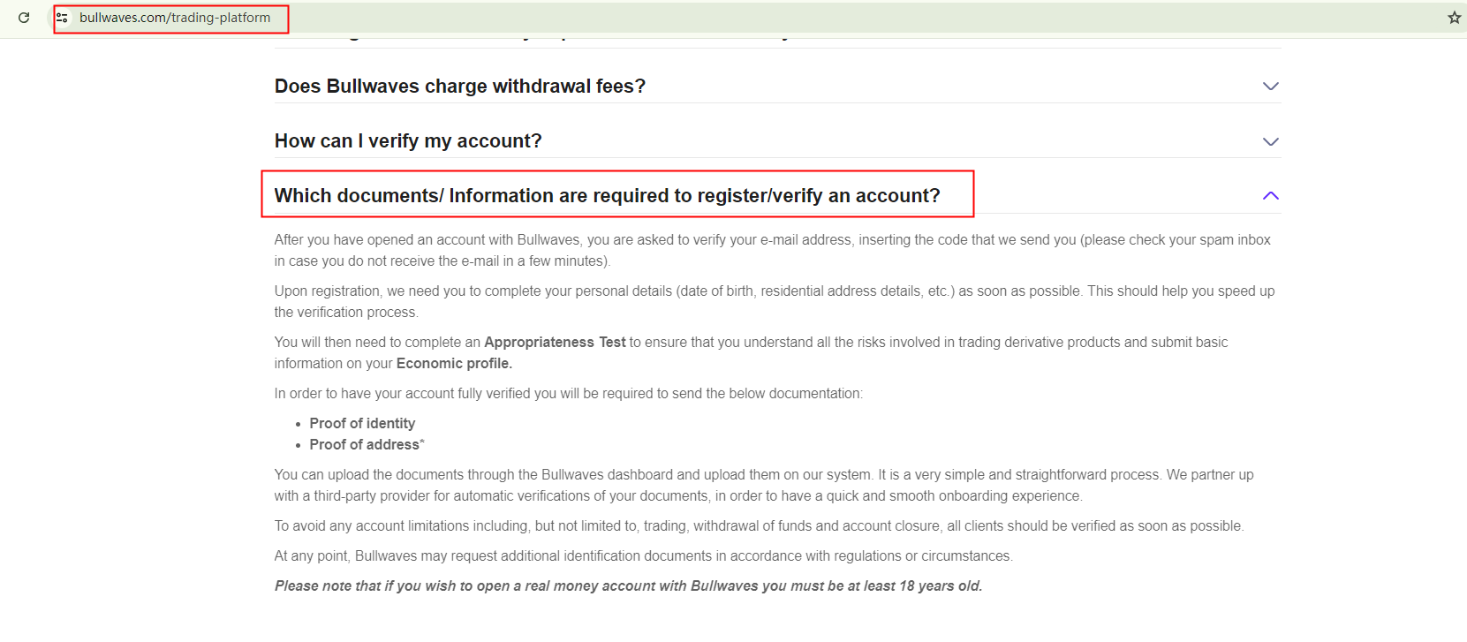Open "How can I verify my account?" question

coord(408,141)
